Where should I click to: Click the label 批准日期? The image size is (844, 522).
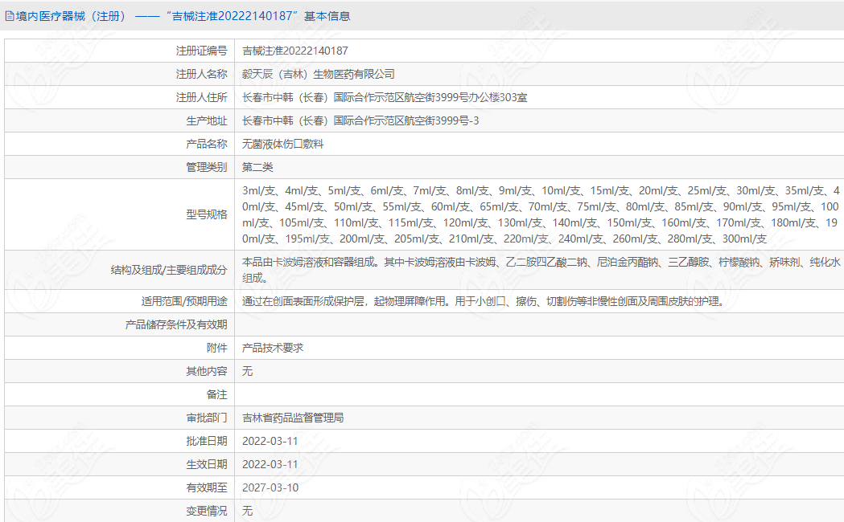[x=207, y=441]
